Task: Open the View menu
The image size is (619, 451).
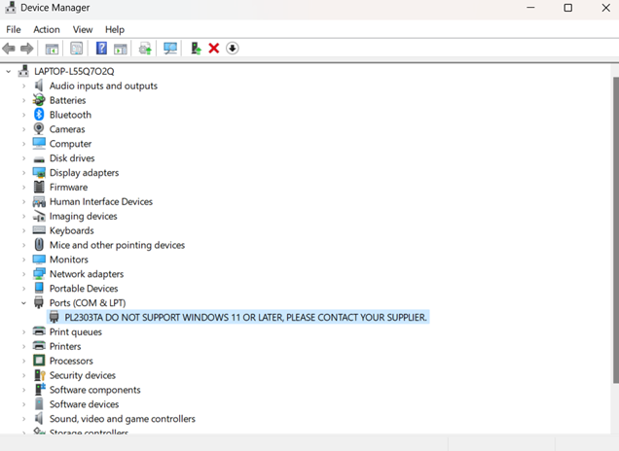Action: click(83, 29)
